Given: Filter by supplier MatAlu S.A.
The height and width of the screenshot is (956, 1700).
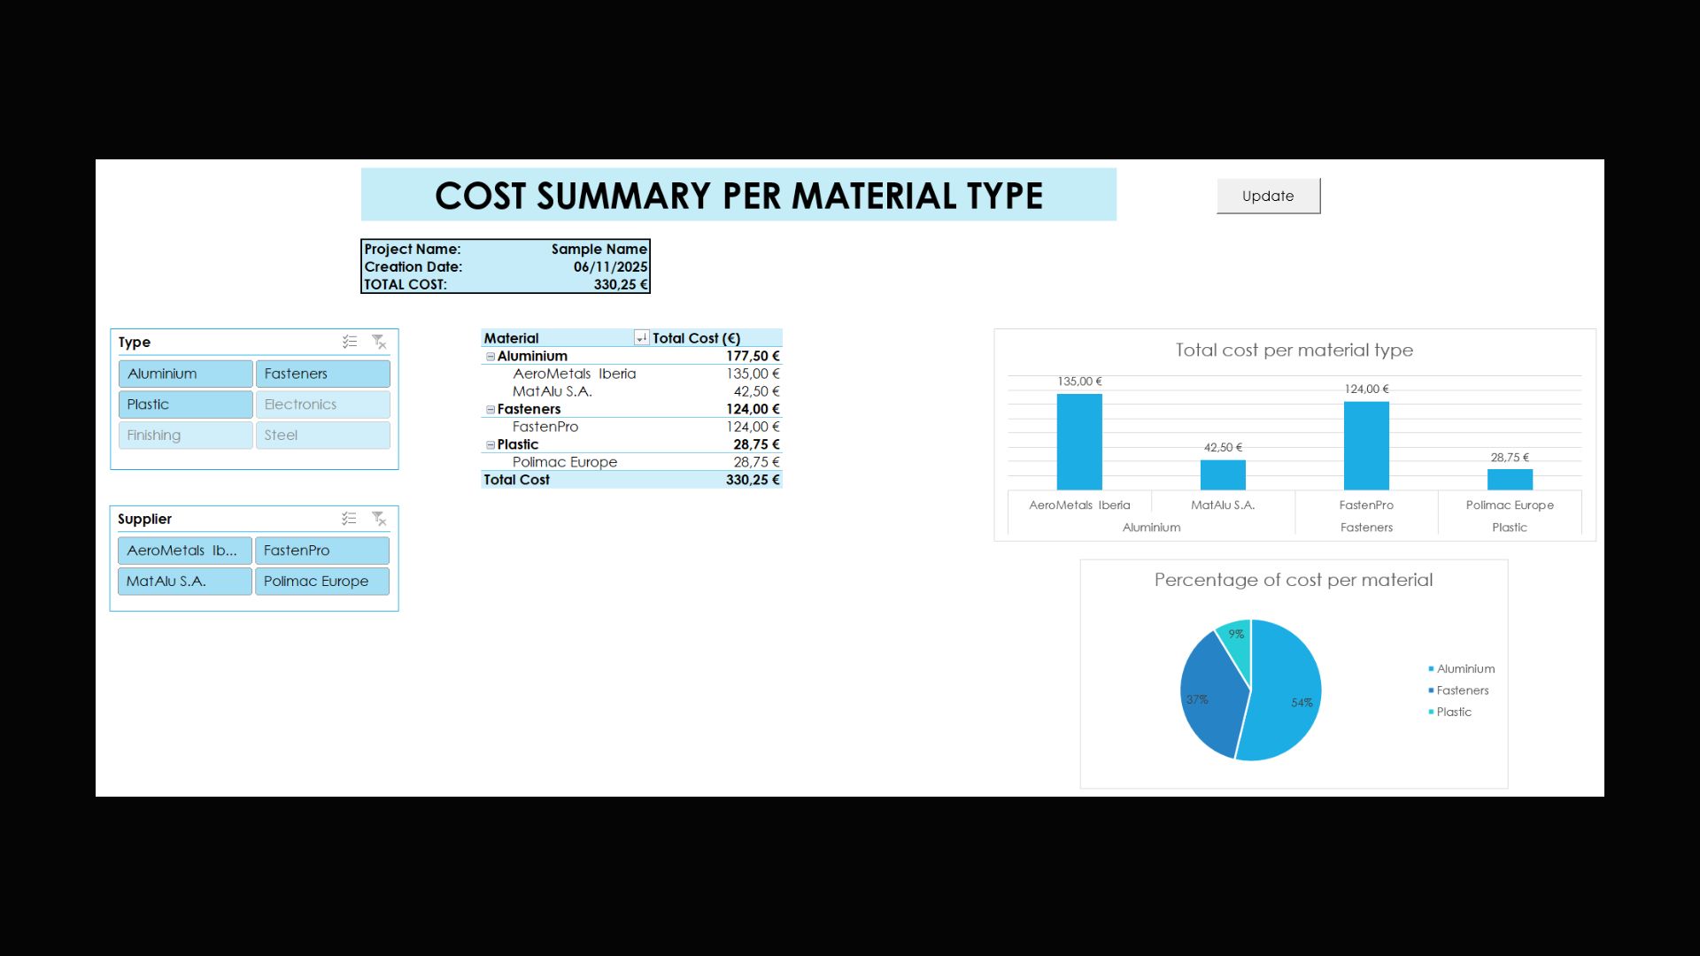Looking at the screenshot, I should tap(184, 582).
